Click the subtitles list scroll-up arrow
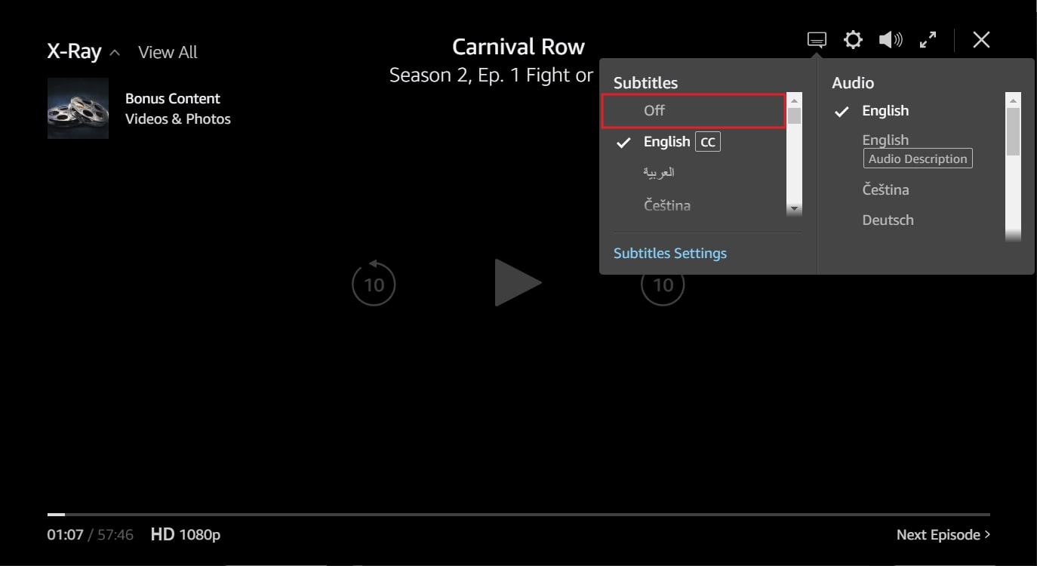 pos(794,100)
